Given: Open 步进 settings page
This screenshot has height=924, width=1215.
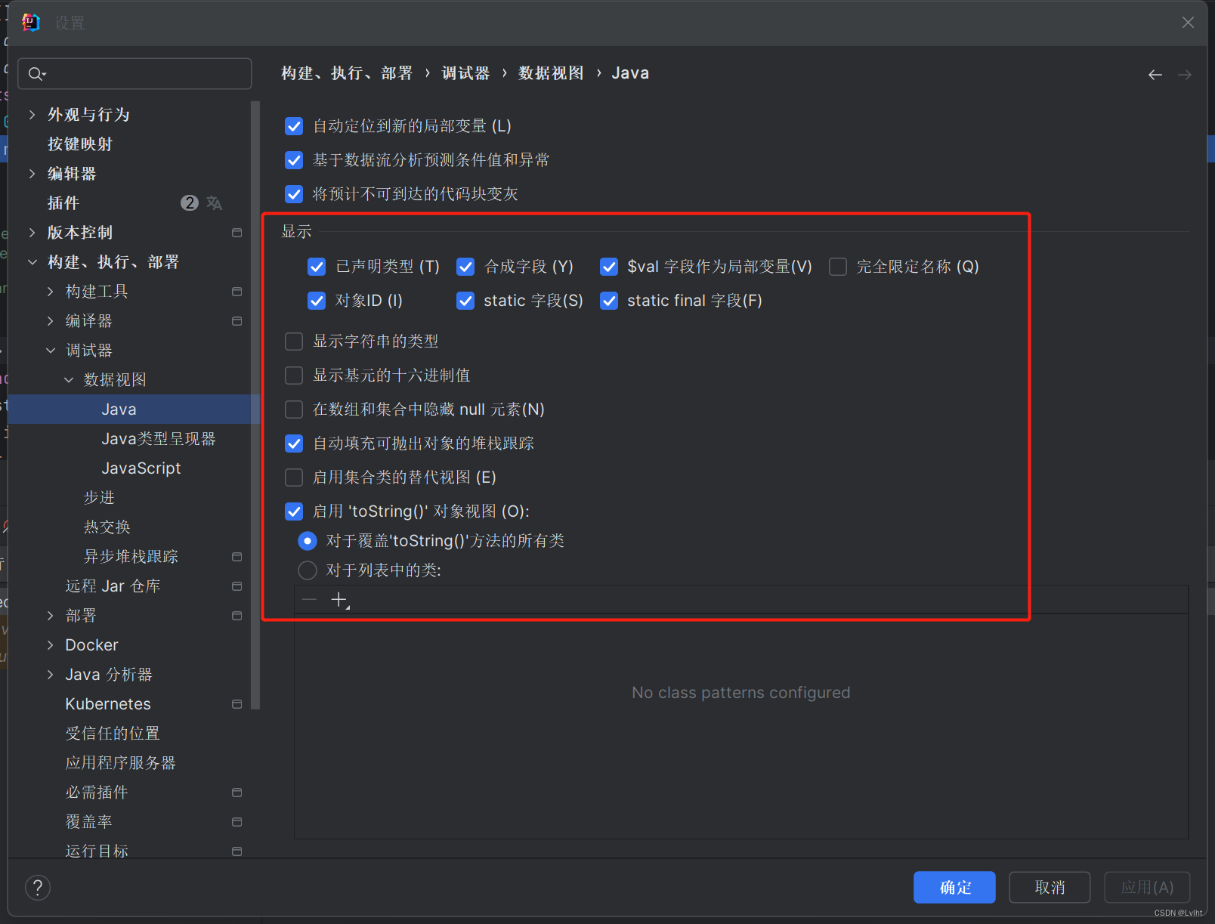Looking at the screenshot, I should [x=99, y=498].
